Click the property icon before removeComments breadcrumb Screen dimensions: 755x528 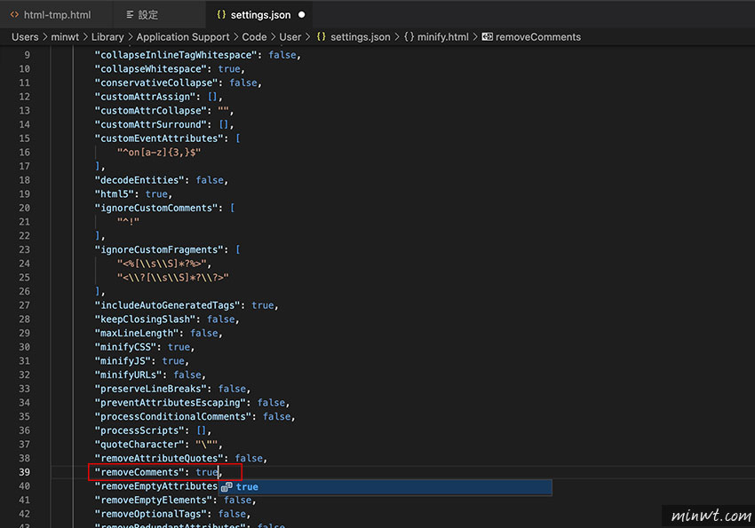488,37
